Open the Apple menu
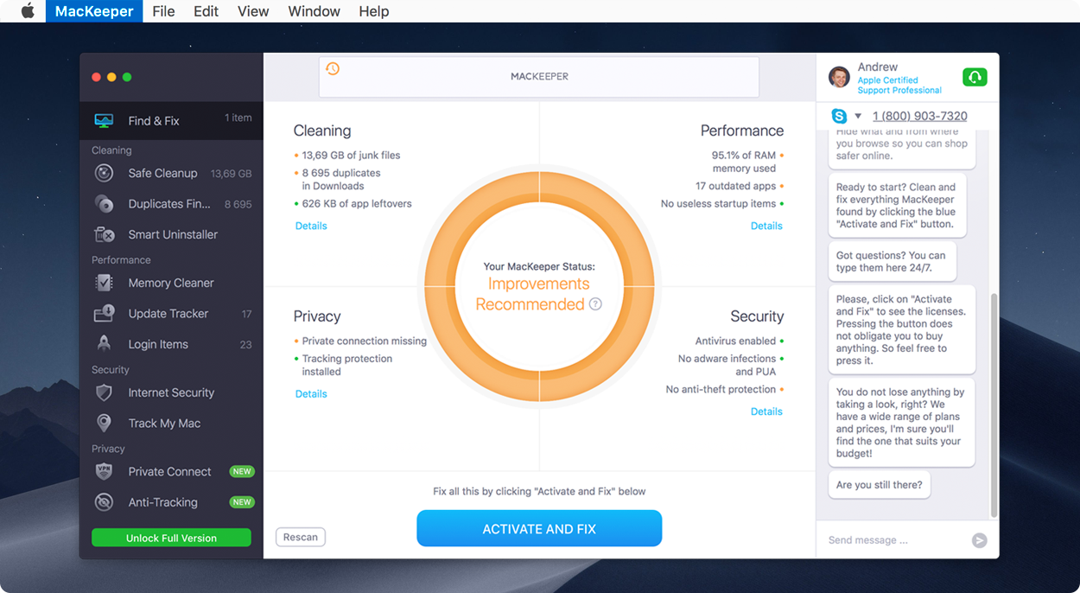The height and width of the screenshot is (593, 1080). point(28,11)
